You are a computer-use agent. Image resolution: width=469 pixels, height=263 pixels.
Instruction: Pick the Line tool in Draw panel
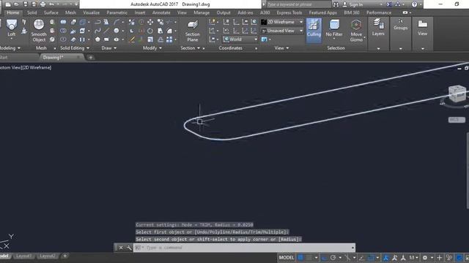(x=106, y=31)
